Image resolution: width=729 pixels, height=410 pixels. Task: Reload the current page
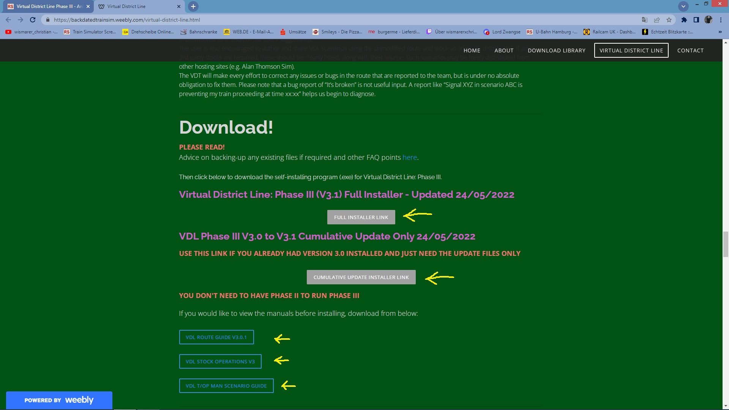tap(33, 20)
